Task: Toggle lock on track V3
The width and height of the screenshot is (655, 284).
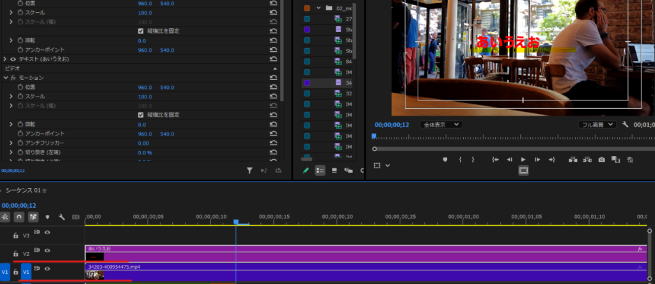Action: [16, 235]
